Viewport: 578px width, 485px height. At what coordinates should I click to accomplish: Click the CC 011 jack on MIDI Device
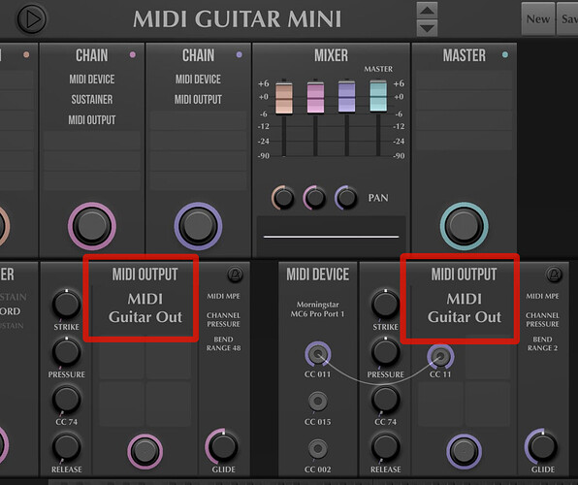click(317, 354)
